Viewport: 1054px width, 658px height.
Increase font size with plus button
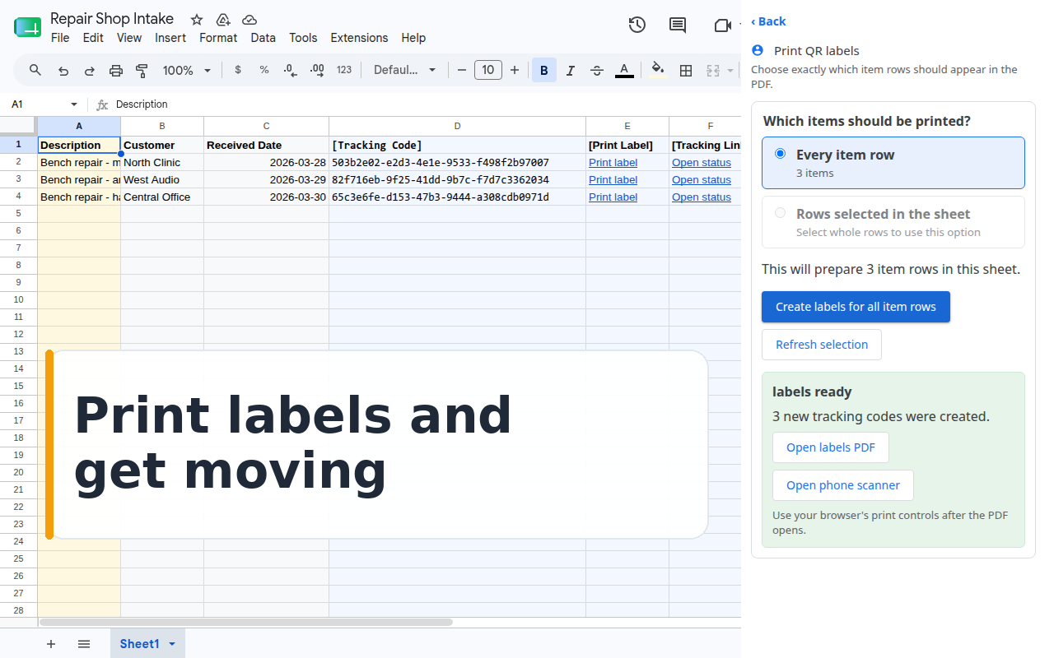click(515, 70)
